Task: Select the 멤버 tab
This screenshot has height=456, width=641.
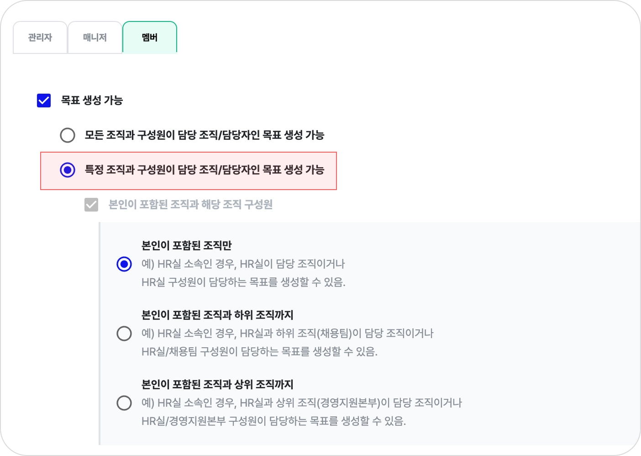Action: click(150, 37)
